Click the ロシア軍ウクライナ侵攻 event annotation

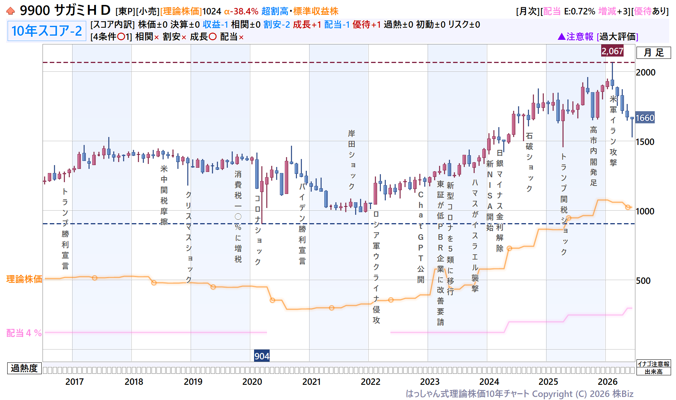click(376, 267)
